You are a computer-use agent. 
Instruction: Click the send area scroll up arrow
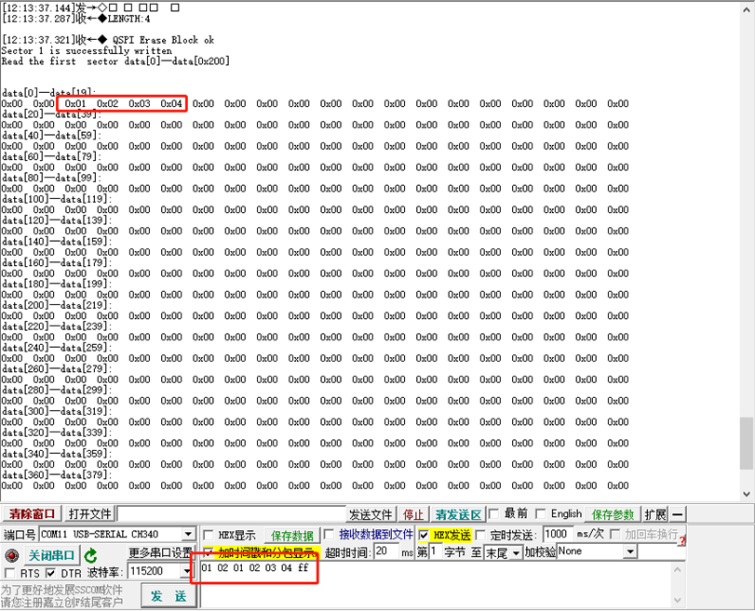677,570
